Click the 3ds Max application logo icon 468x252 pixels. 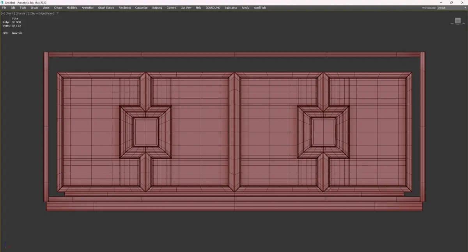point(2,2)
